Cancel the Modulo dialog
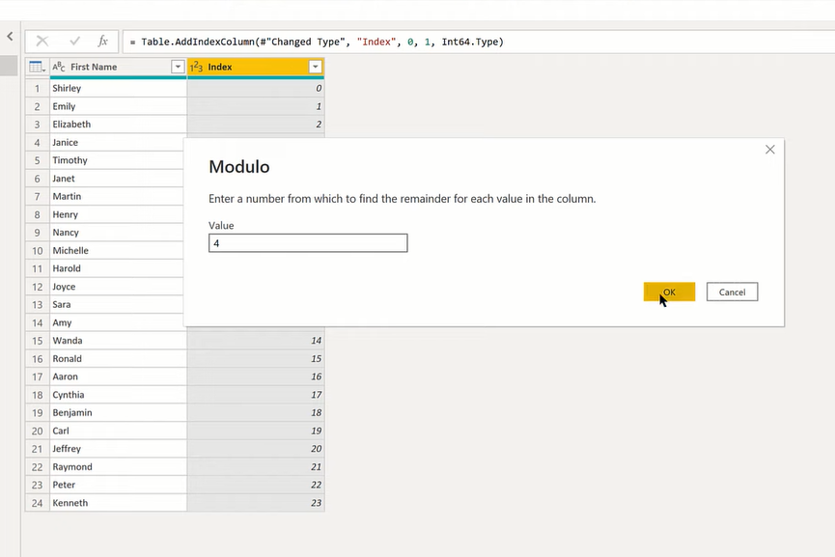835x557 pixels. 732,292
